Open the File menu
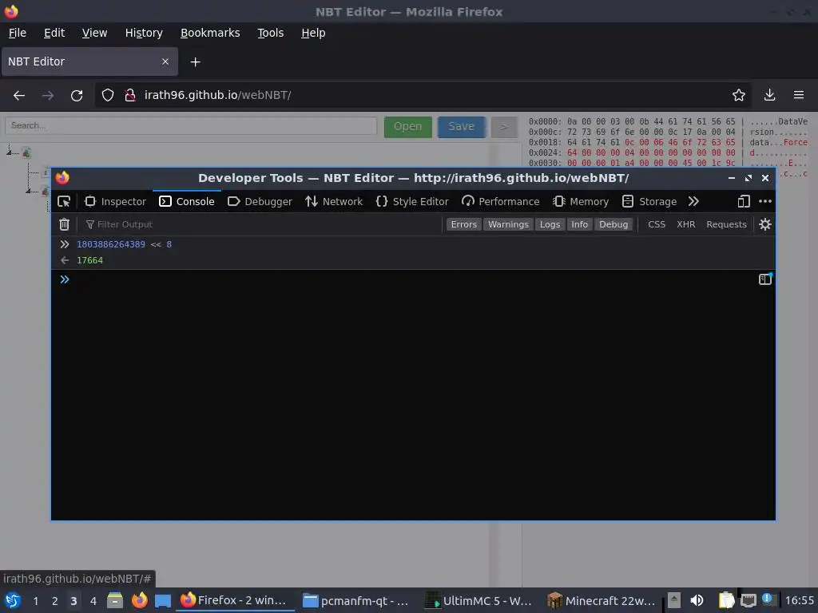Viewport: 818px width, 613px height. pos(18,33)
